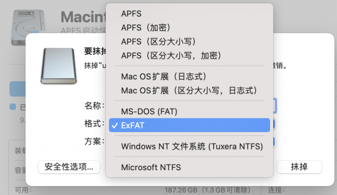Focus the 名称 name text field edge
337x195 pixels.
pyautogui.click(x=275, y=105)
